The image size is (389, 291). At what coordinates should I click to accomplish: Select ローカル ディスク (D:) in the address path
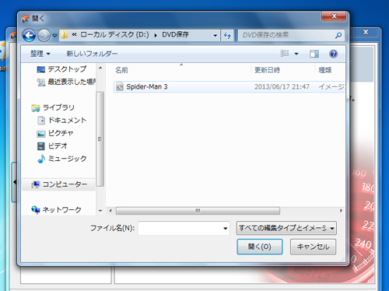(x=114, y=34)
